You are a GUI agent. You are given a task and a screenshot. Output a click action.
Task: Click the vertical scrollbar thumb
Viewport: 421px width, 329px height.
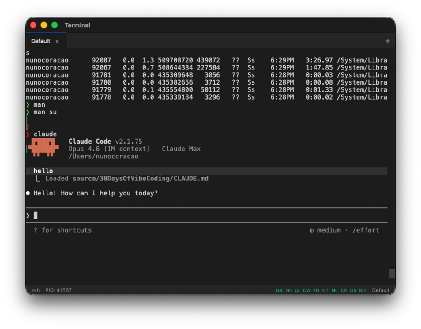pyautogui.click(x=392, y=274)
